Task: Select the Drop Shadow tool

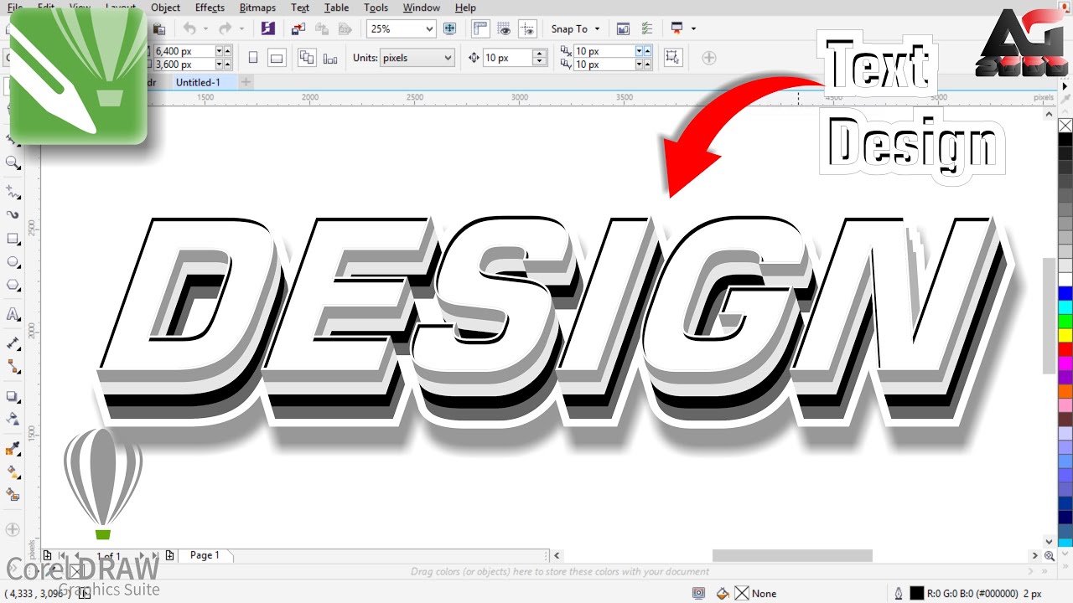Action: tap(13, 396)
